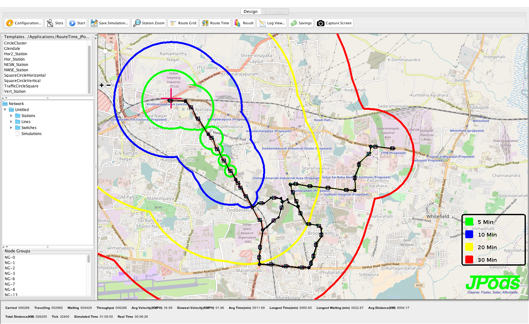
Task: Zoom in the map with plus button
Action: pos(102,85)
